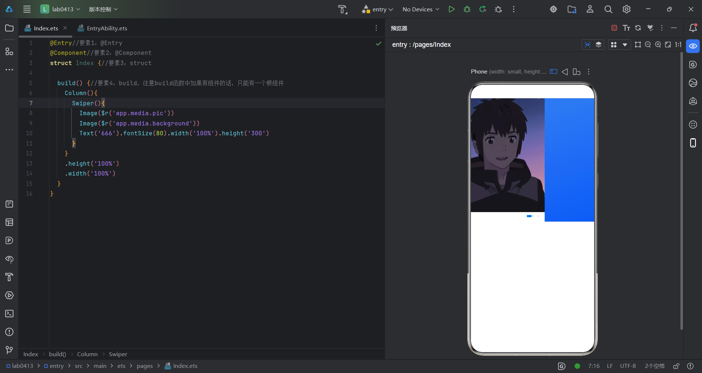Expand the device profile dropdown arrow
This screenshot has height=373, width=702.
(625, 45)
